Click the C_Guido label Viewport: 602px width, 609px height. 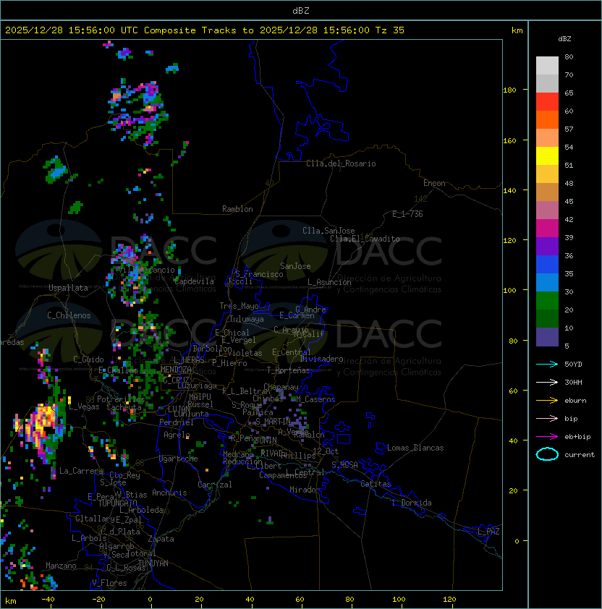(x=88, y=359)
